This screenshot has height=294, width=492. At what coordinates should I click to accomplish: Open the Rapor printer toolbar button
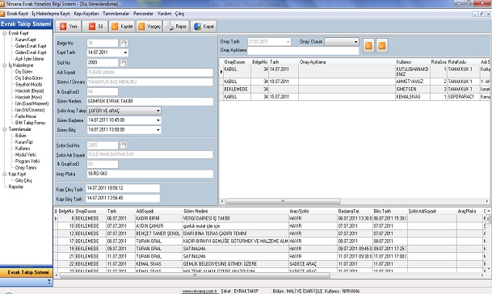[x=176, y=27]
